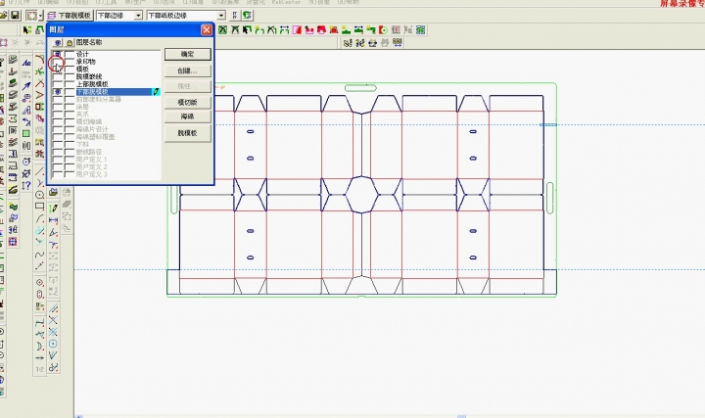
Task: Open the 下脱模板 layer dropdown in toolbar
Action: pos(74,16)
